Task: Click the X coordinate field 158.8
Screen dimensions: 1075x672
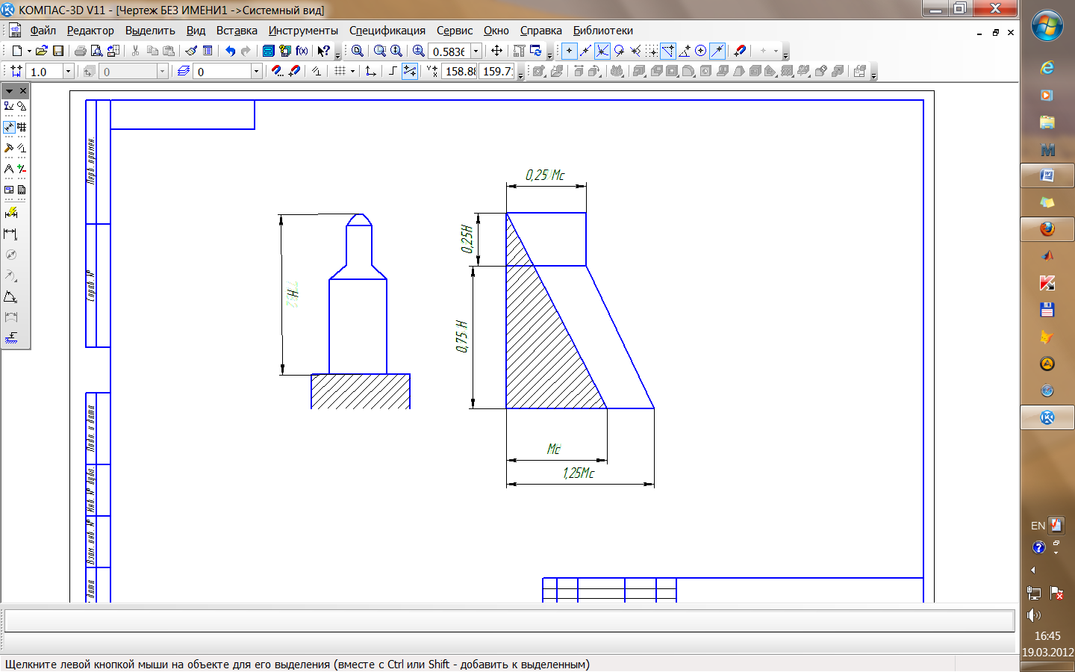Action: 460,71
